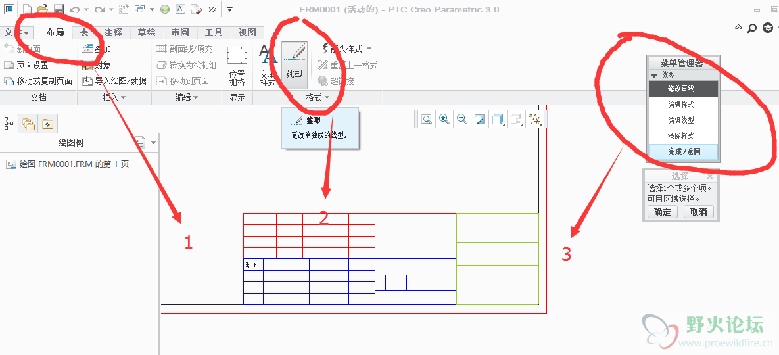The height and width of the screenshot is (355, 779).
Task: Click the 取消 button in 选择 dialog
Action: point(698,212)
